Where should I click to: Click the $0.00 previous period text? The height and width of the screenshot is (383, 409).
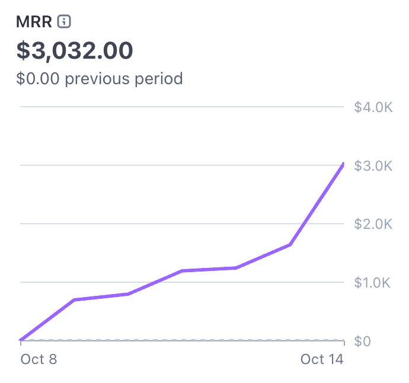coord(100,78)
